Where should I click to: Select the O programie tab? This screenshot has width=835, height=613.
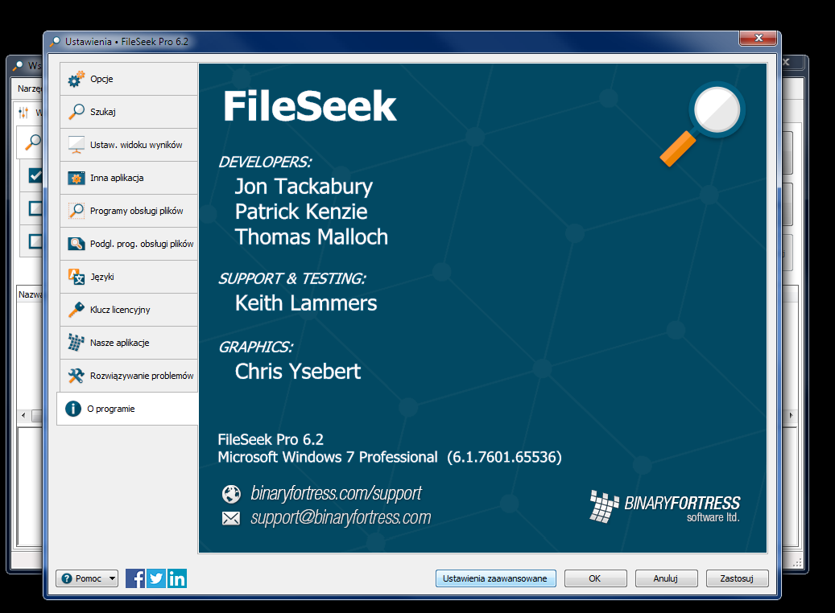pyautogui.click(x=128, y=409)
